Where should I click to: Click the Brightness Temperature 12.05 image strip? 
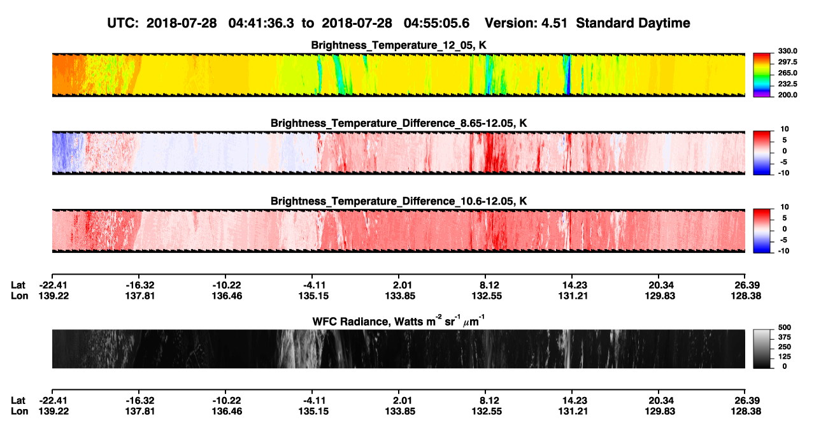coord(399,75)
